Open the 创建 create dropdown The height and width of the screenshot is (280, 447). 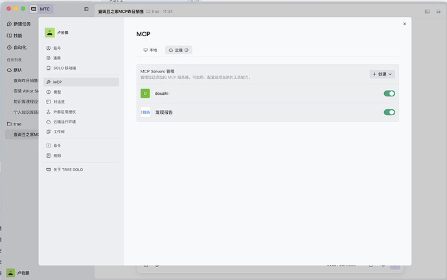[382, 74]
